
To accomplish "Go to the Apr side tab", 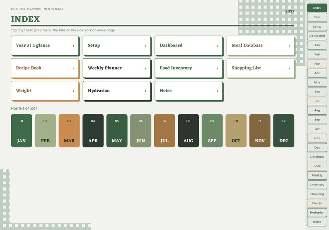I will tap(317, 73).
